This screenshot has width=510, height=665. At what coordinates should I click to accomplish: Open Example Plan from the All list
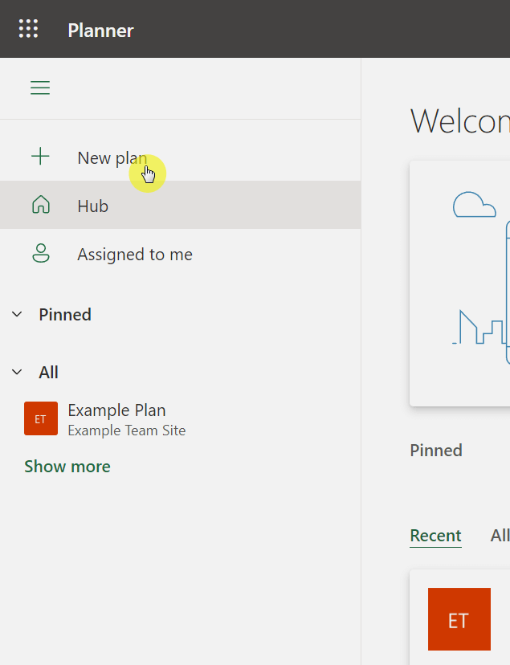point(116,410)
